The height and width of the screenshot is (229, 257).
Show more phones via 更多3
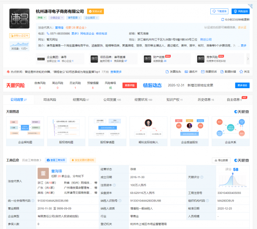(x=75, y=34)
